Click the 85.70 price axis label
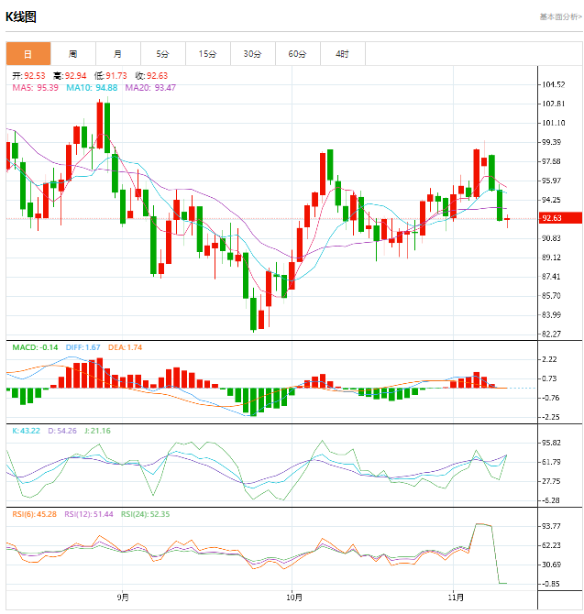This screenshot has width=584, height=614. click(x=551, y=296)
